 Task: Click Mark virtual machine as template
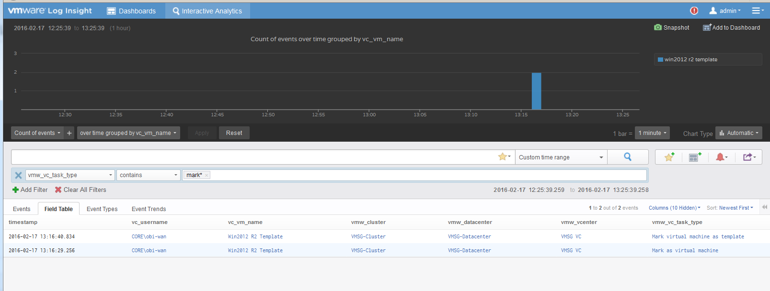(x=698, y=236)
